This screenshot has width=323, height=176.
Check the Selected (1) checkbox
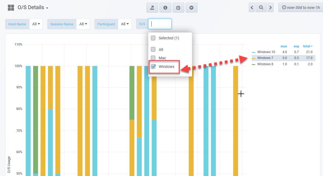[153, 38]
